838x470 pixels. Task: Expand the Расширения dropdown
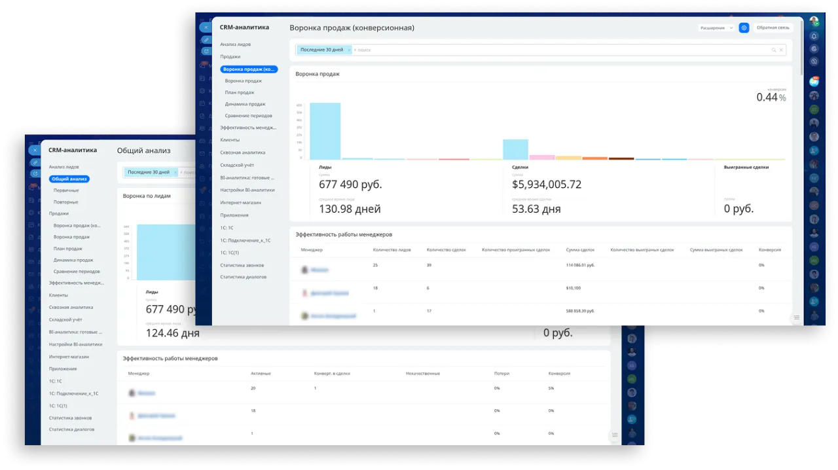[x=716, y=28]
